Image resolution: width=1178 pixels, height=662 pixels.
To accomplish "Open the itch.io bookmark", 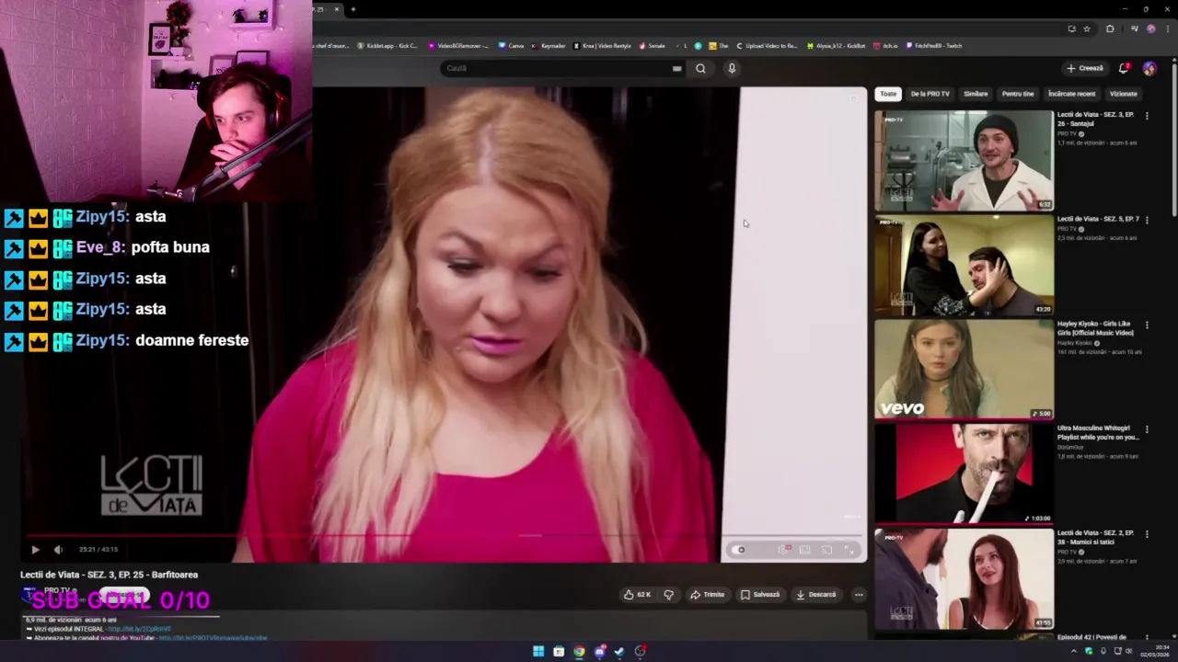I will [886, 46].
